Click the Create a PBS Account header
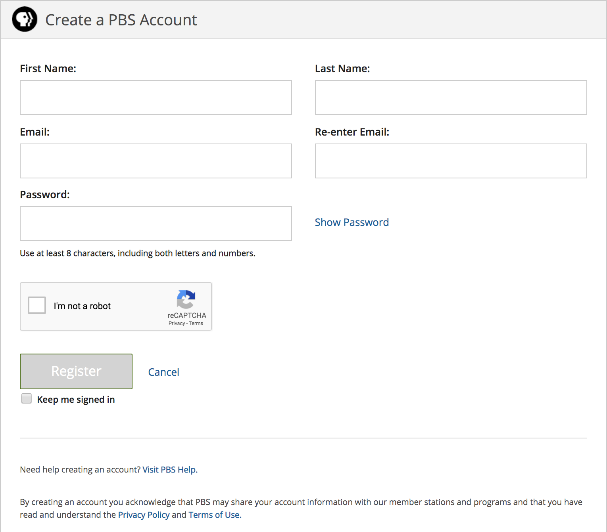 coord(121,19)
